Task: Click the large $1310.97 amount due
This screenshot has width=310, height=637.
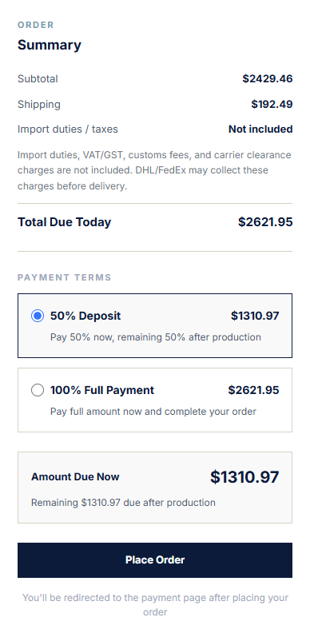Action: [244, 476]
